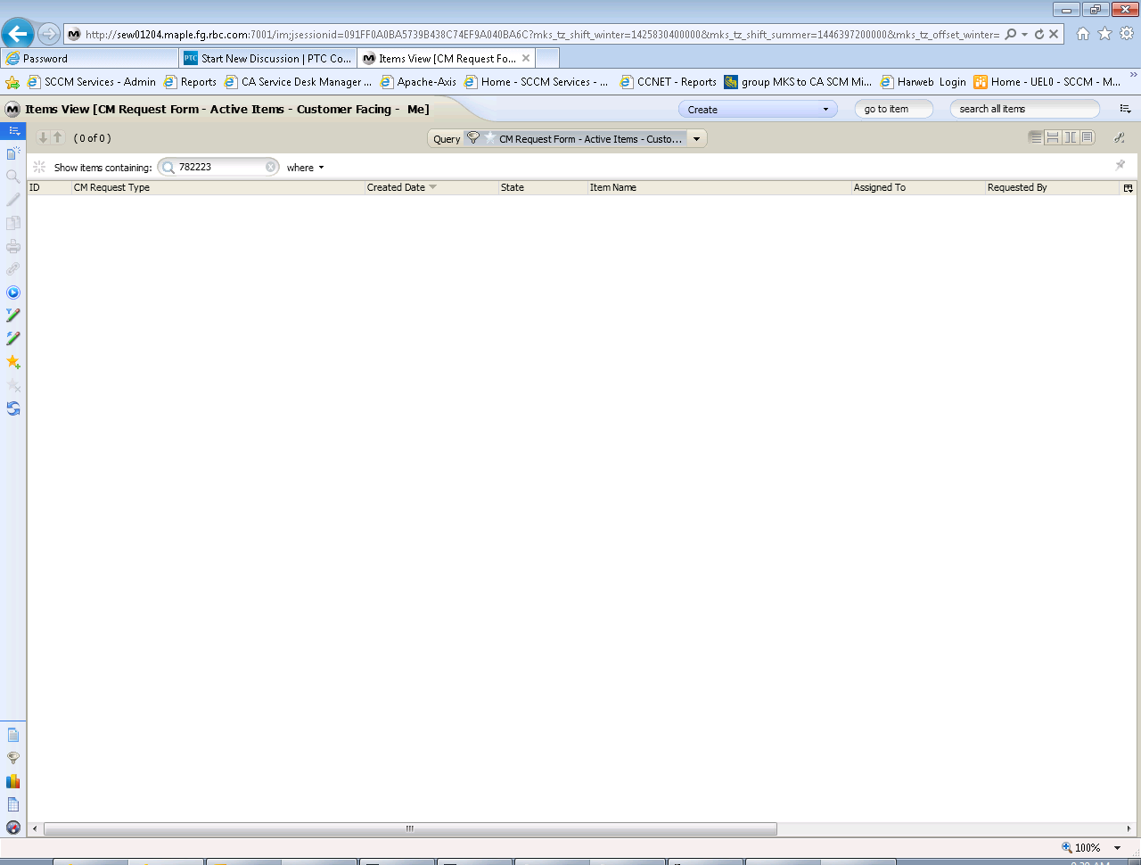This screenshot has height=865, width=1141.
Task: Click the edit query filter pencil icon
Action: click(x=13, y=316)
